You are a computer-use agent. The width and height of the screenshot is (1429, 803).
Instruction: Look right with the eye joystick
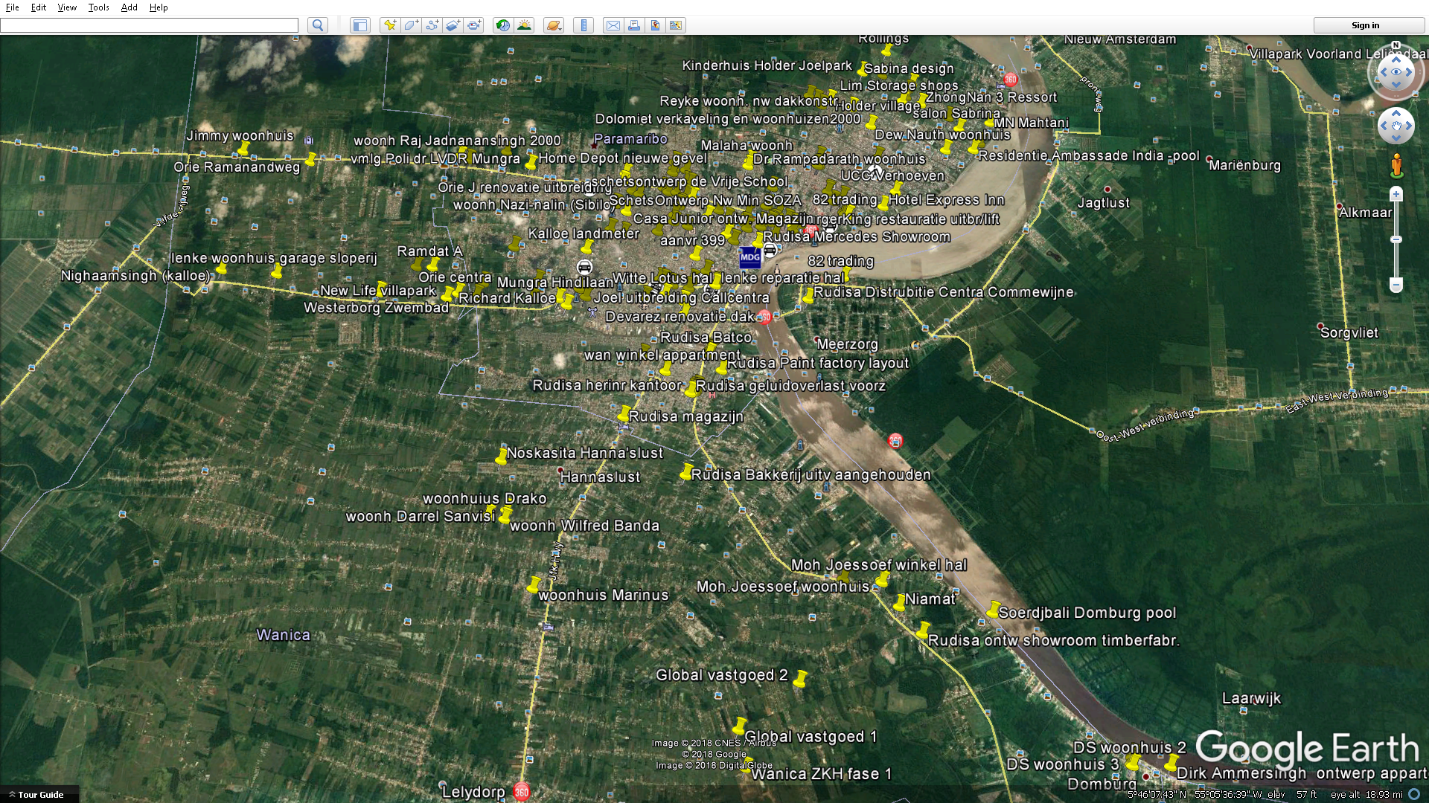point(1410,72)
